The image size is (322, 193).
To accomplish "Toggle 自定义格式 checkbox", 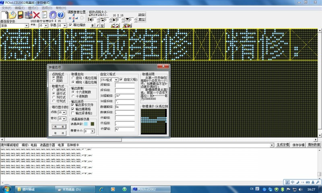I will click(x=121, y=79).
